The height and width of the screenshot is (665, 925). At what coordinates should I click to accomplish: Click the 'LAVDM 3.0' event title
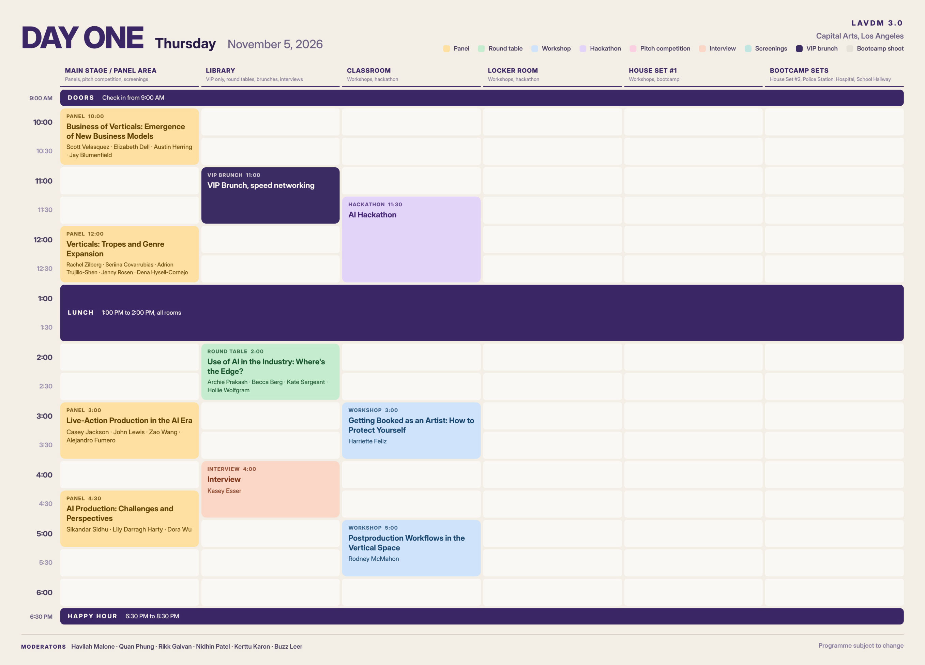877,23
